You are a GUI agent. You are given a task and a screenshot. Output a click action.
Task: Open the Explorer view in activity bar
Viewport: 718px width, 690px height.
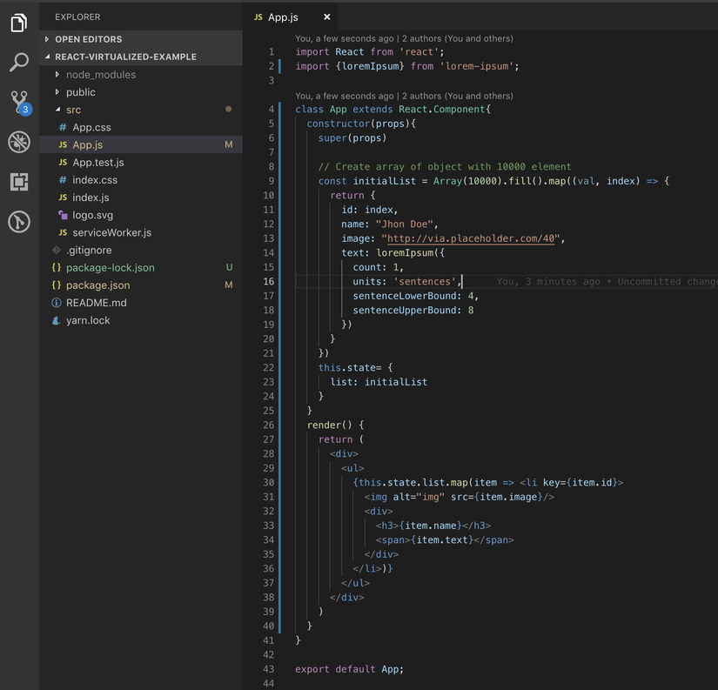pyautogui.click(x=18, y=23)
